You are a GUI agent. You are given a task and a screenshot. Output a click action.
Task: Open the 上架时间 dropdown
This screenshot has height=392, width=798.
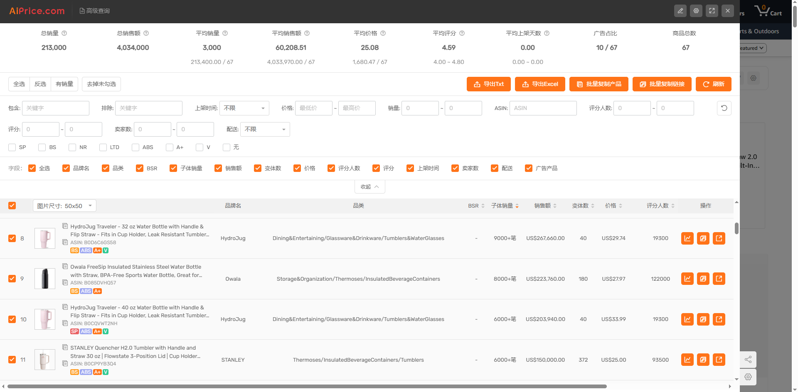[x=244, y=108]
